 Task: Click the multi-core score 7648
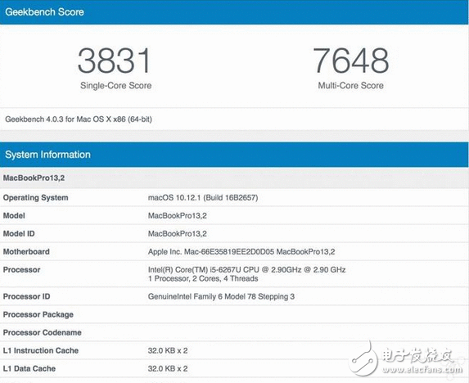click(x=351, y=61)
